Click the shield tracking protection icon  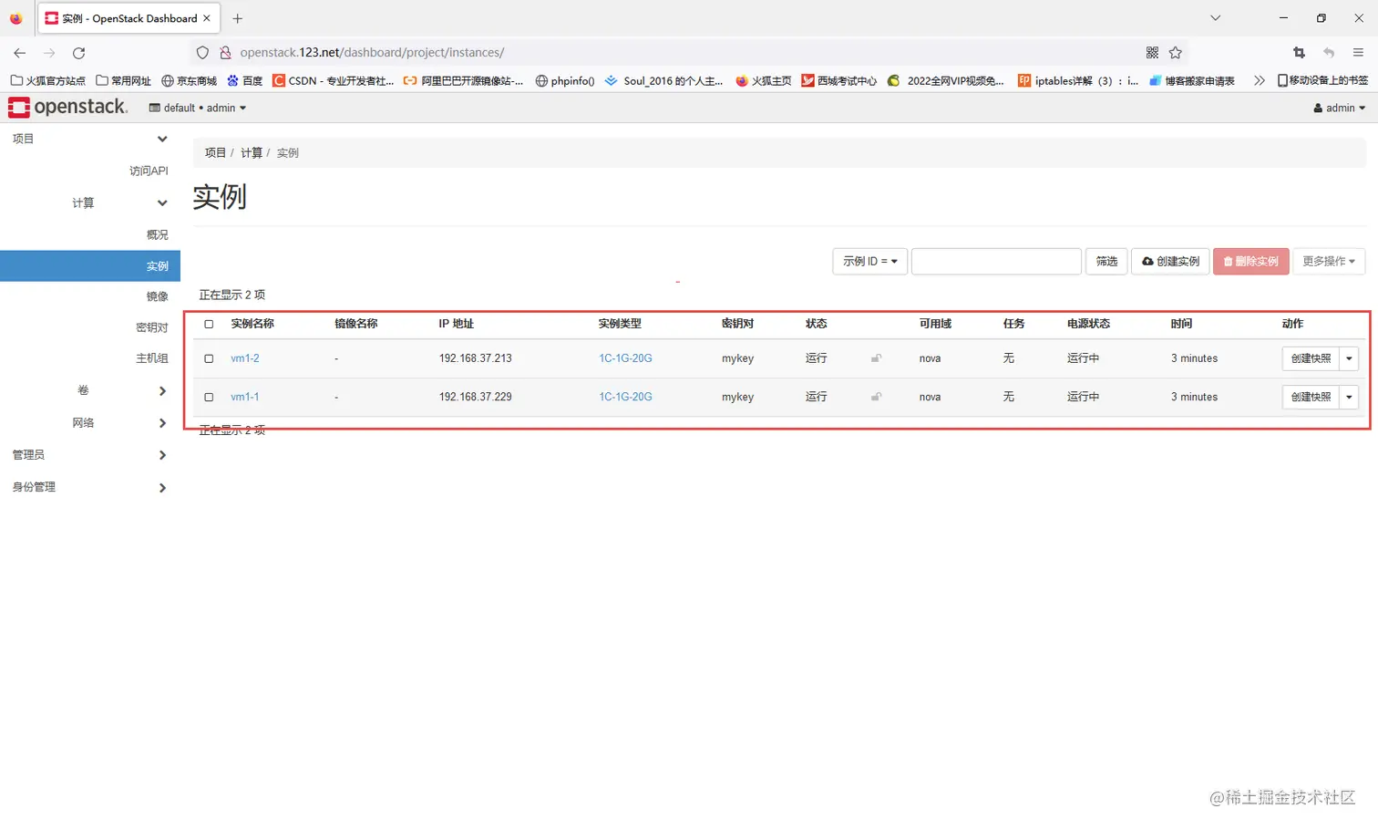pos(202,53)
